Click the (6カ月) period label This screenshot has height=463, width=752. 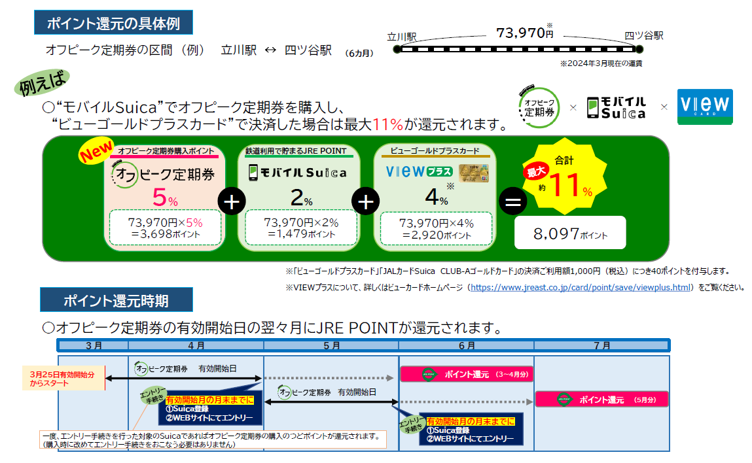pyautogui.click(x=359, y=53)
